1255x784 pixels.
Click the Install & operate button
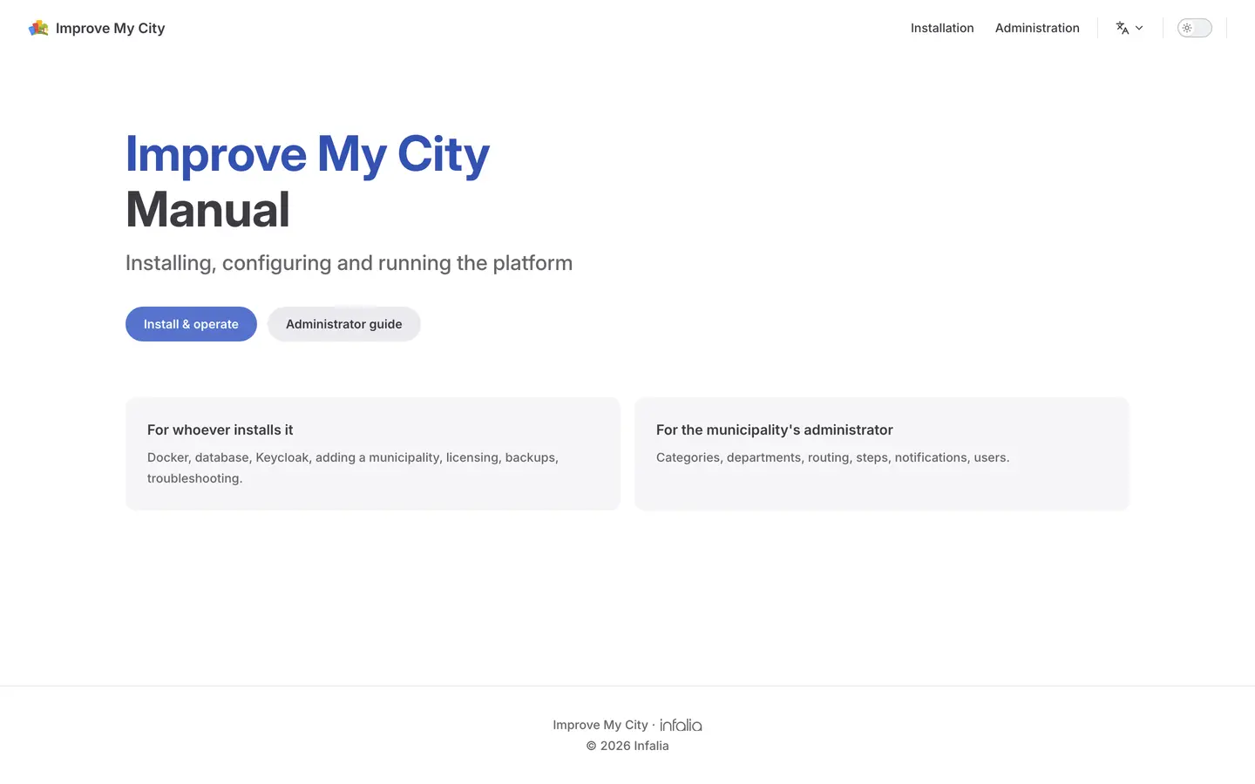click(x=191, y=324)
